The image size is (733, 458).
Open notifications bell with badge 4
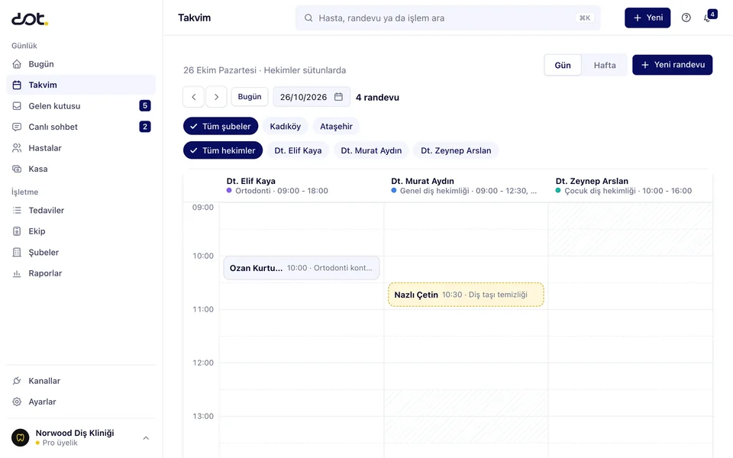pos(709,17)
